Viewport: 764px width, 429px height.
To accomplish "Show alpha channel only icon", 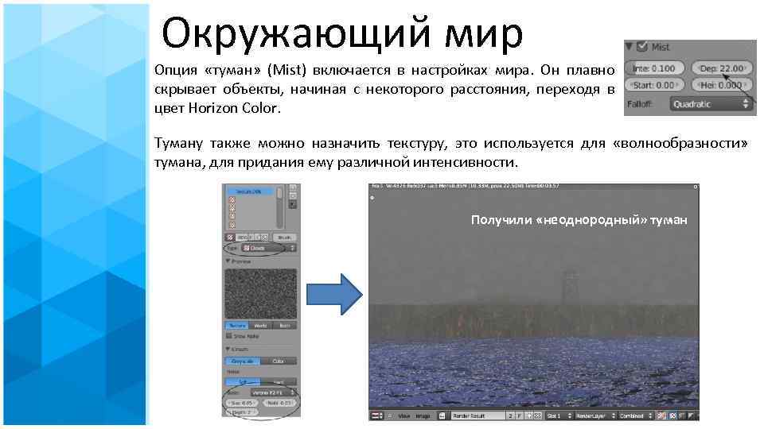I will [682, 415].
